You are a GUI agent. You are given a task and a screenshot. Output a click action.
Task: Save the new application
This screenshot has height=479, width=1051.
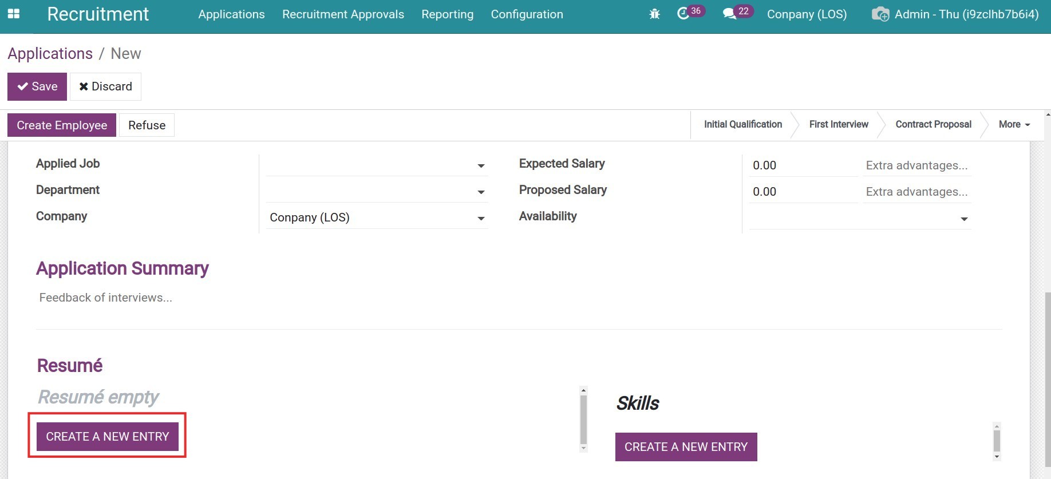[37, 86]
